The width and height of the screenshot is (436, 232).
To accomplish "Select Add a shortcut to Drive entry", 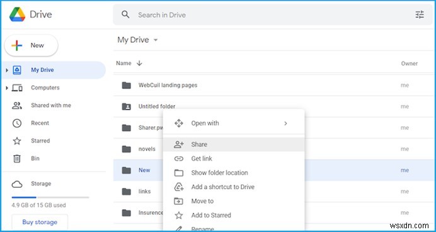I will tap(234, 187).
